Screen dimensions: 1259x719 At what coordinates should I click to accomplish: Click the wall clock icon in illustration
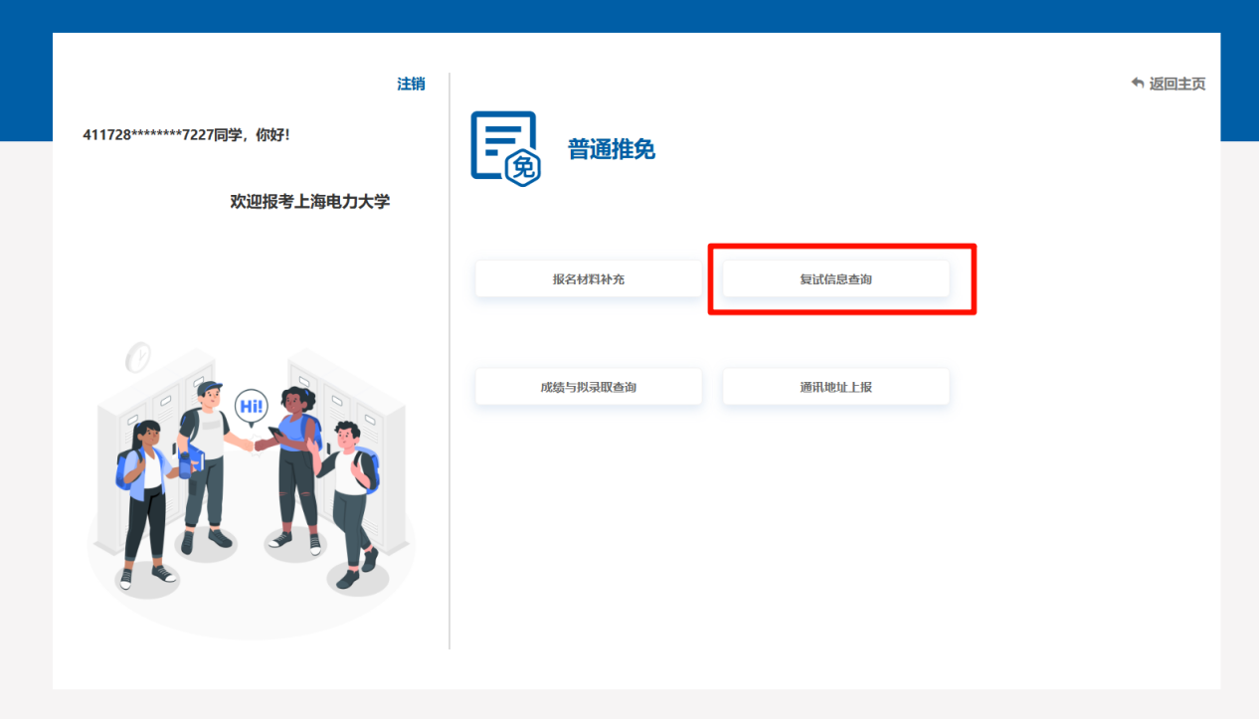[x=138, y=356]
